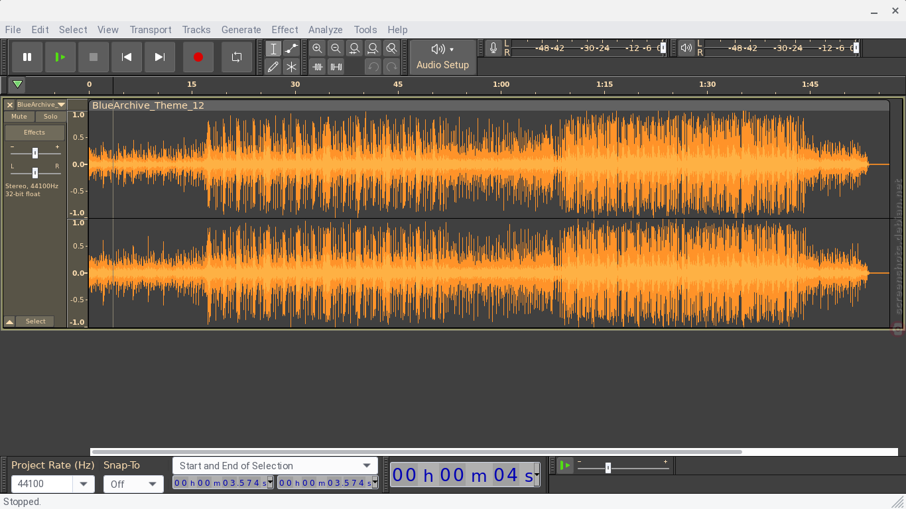906x509 pixels.
Task: Click the recording level slider handle
Action: tap(663, 48)
